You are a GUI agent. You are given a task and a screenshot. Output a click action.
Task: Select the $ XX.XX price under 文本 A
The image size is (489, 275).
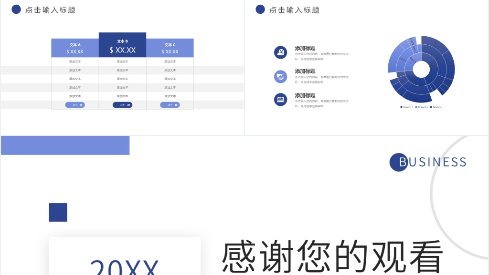75,51
